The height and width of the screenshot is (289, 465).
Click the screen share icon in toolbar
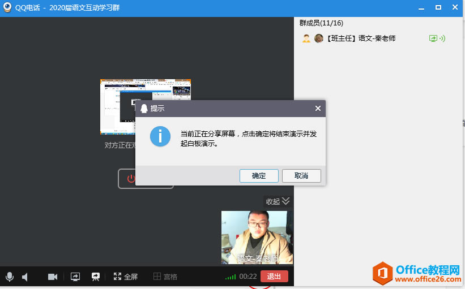75,277
